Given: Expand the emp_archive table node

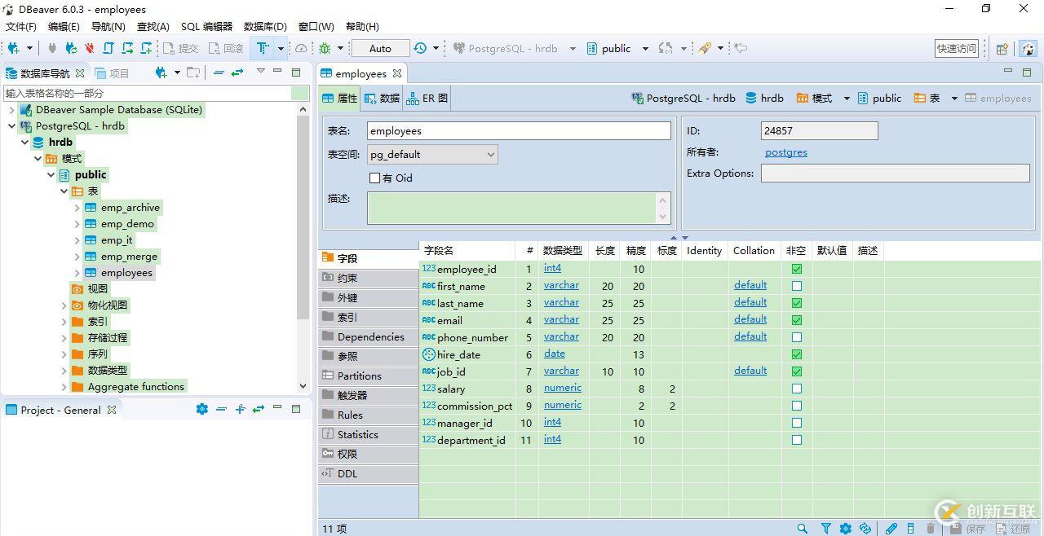Looking at the screenshot, I should 77,208.
